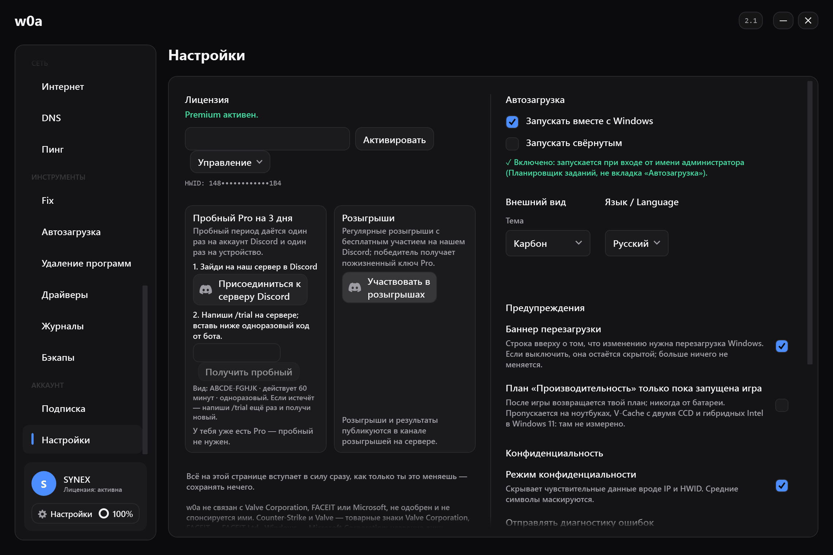The width and height of the screenshot is (833, 555).
Task: Enable Performance plan only while game runs
Action: click(782, 405)
